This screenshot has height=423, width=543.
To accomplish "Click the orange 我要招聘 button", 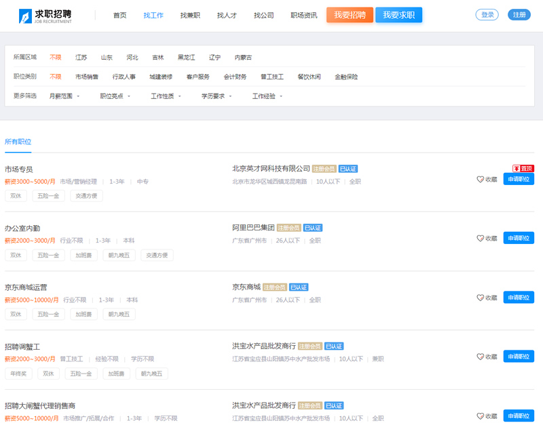I will point(350,15).
